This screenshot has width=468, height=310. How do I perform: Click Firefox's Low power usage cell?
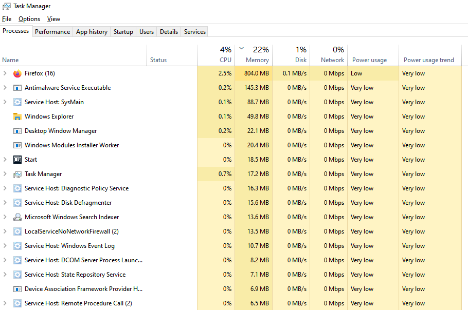373,73
